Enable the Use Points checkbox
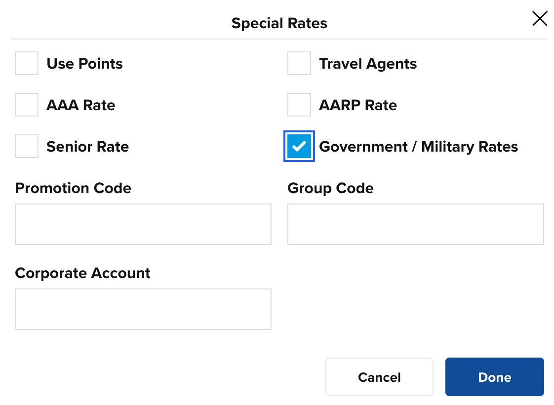 click(26, 63)
